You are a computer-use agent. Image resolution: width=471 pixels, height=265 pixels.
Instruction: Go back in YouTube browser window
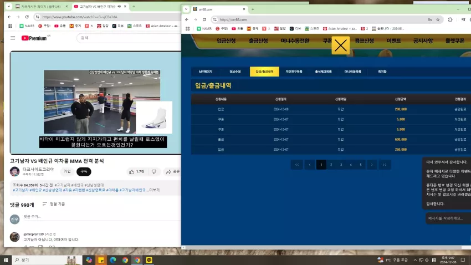9,17
